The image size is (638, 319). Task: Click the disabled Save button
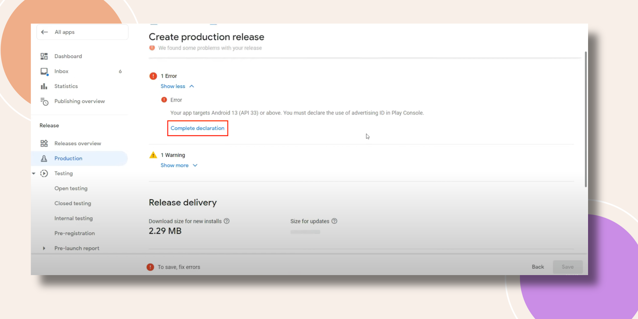568,267
